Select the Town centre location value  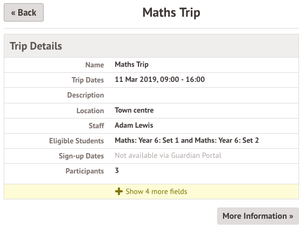[134, 110]
